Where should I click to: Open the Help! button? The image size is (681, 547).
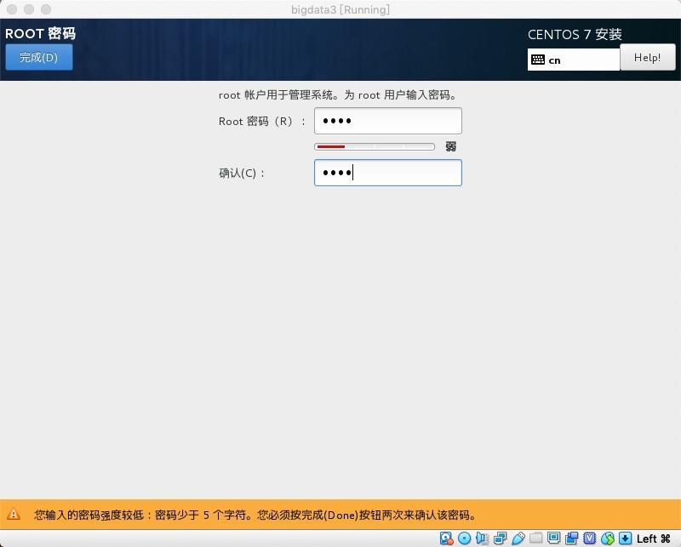[647, 57]
